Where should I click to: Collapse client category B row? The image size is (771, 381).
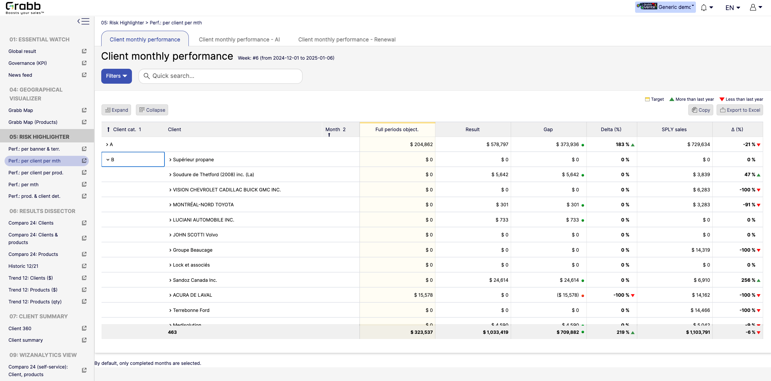tap(108, 159)
